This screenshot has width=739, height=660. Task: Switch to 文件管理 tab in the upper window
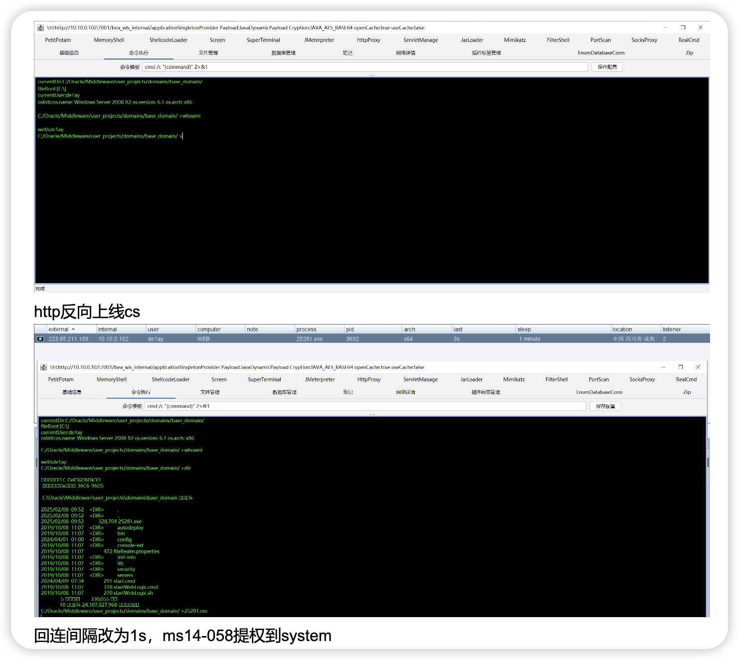pos(208,53)
